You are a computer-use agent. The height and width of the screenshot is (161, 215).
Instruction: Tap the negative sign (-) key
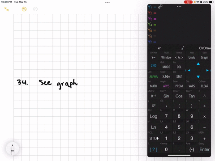[192, 149]
